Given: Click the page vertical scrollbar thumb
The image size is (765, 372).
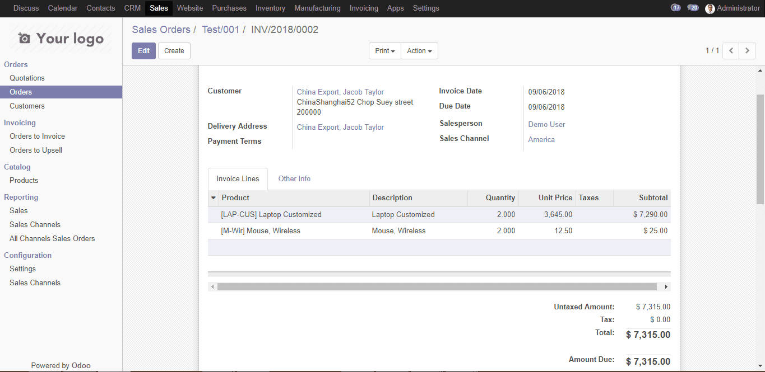Looking at the screenshot, I should pos(761,149).
